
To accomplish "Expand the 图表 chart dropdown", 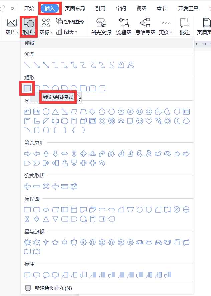I will coord(76,32).
